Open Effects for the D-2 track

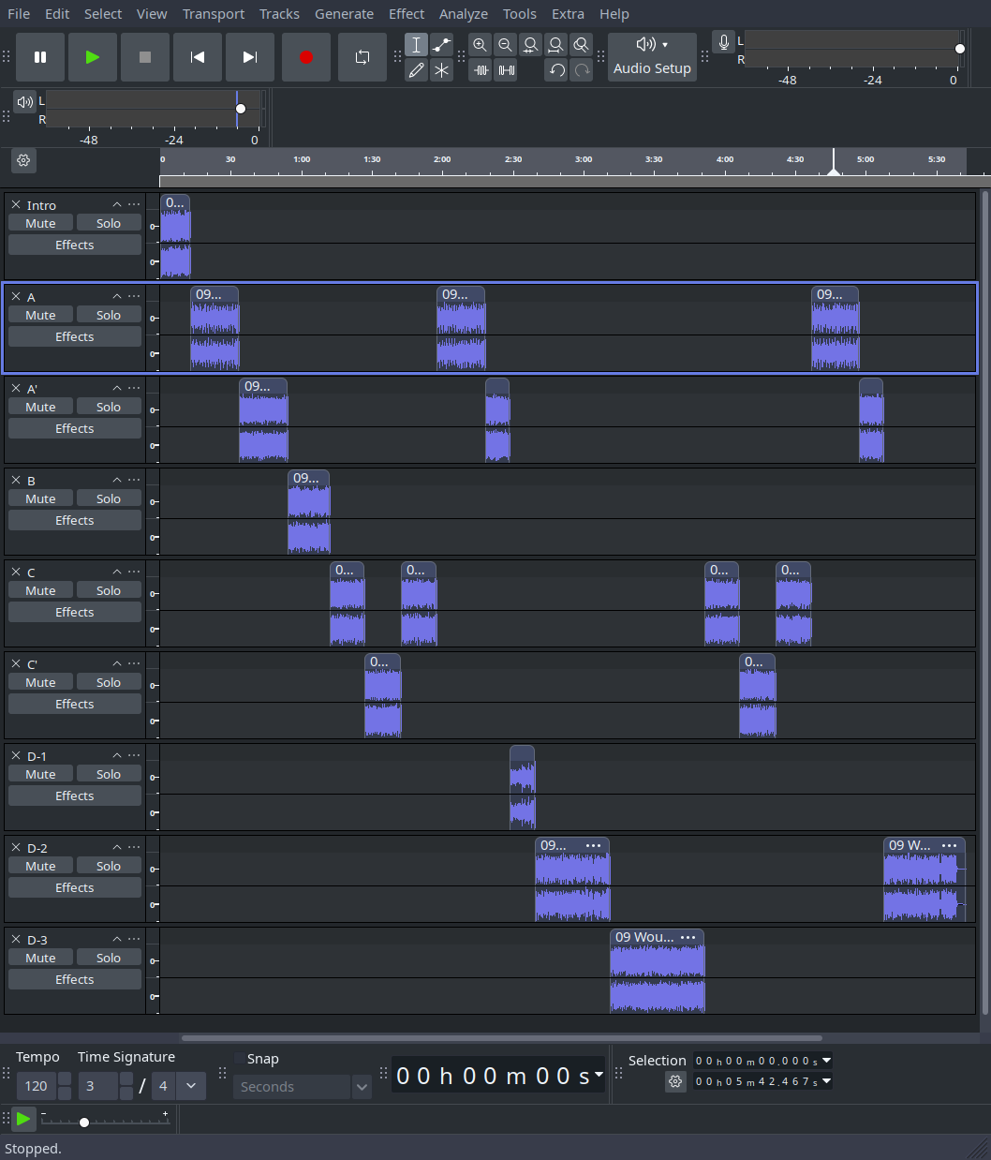coord(75,887)
